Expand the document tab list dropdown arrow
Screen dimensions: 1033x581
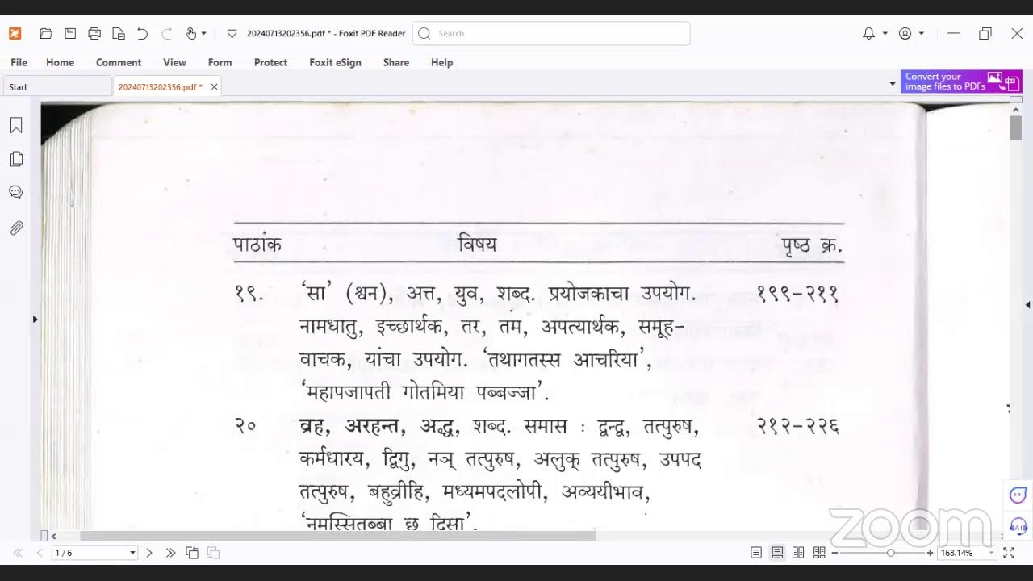[893, 83]
